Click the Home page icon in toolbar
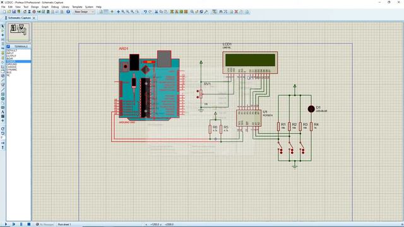The width and height of the screenshot is (404, 227). pos(25,11)
